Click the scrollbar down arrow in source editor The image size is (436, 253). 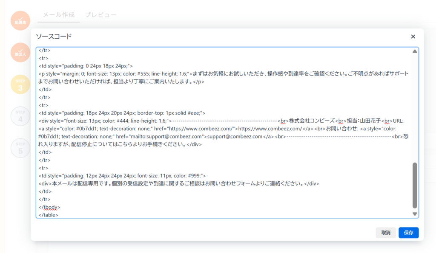(415, 214)
